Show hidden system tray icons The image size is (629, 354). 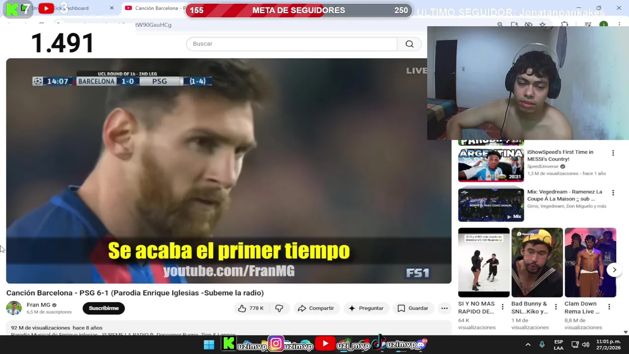coord(528,345)
